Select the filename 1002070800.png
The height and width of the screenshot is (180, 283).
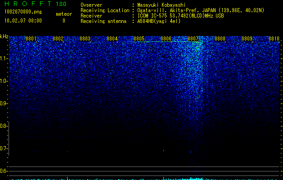[x=23, y=12]
